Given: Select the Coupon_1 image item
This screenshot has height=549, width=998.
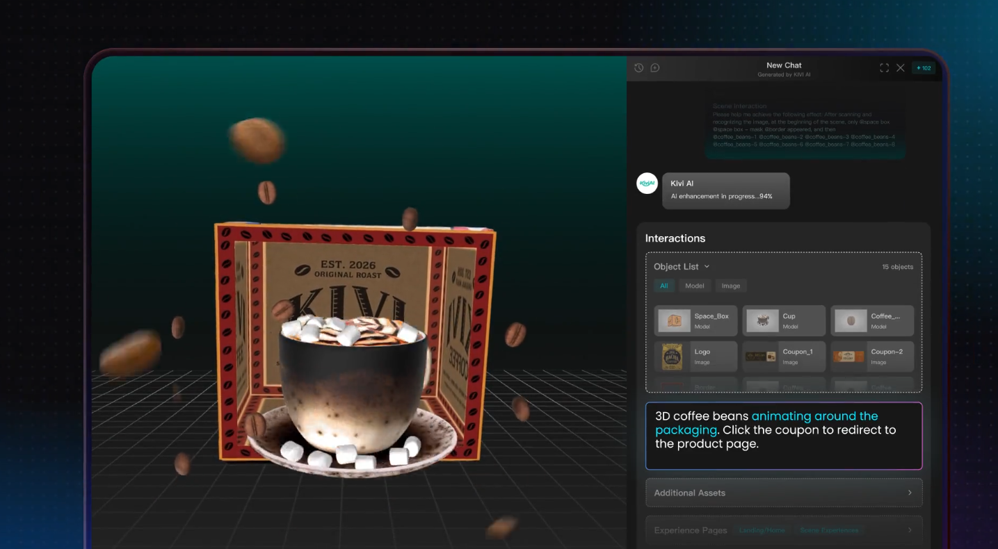Looking at the screenshot, I should tap(784, 356).
